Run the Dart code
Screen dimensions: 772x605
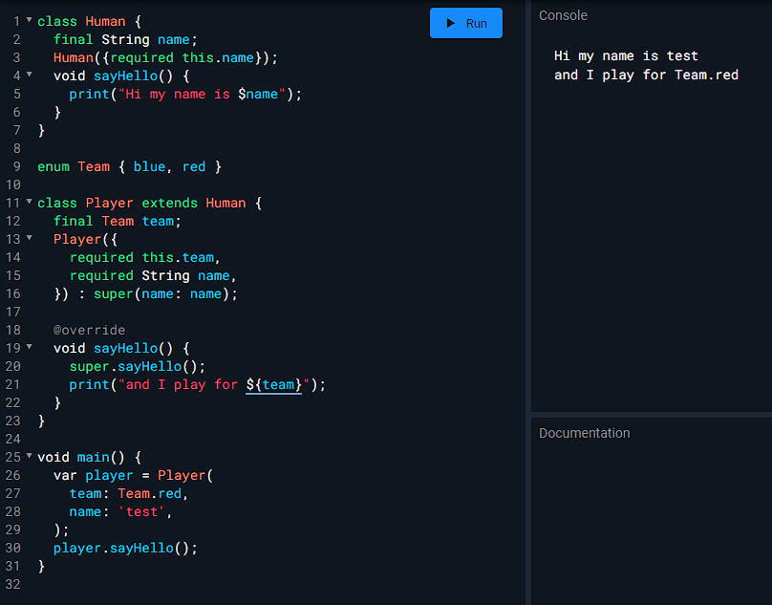click(x=465, y=23)
